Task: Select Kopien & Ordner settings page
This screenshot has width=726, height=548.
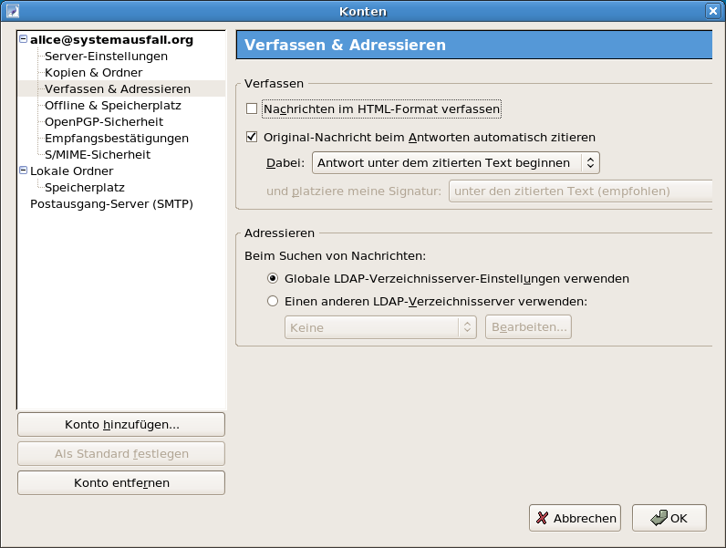Action: point(94,73)
